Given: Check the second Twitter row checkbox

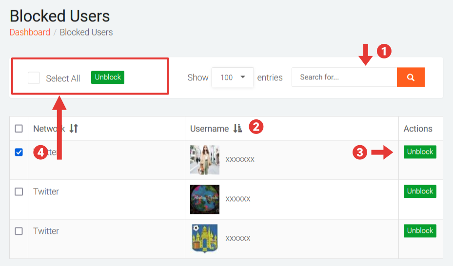Looking at the screenshot, I should tap(19, 192).
